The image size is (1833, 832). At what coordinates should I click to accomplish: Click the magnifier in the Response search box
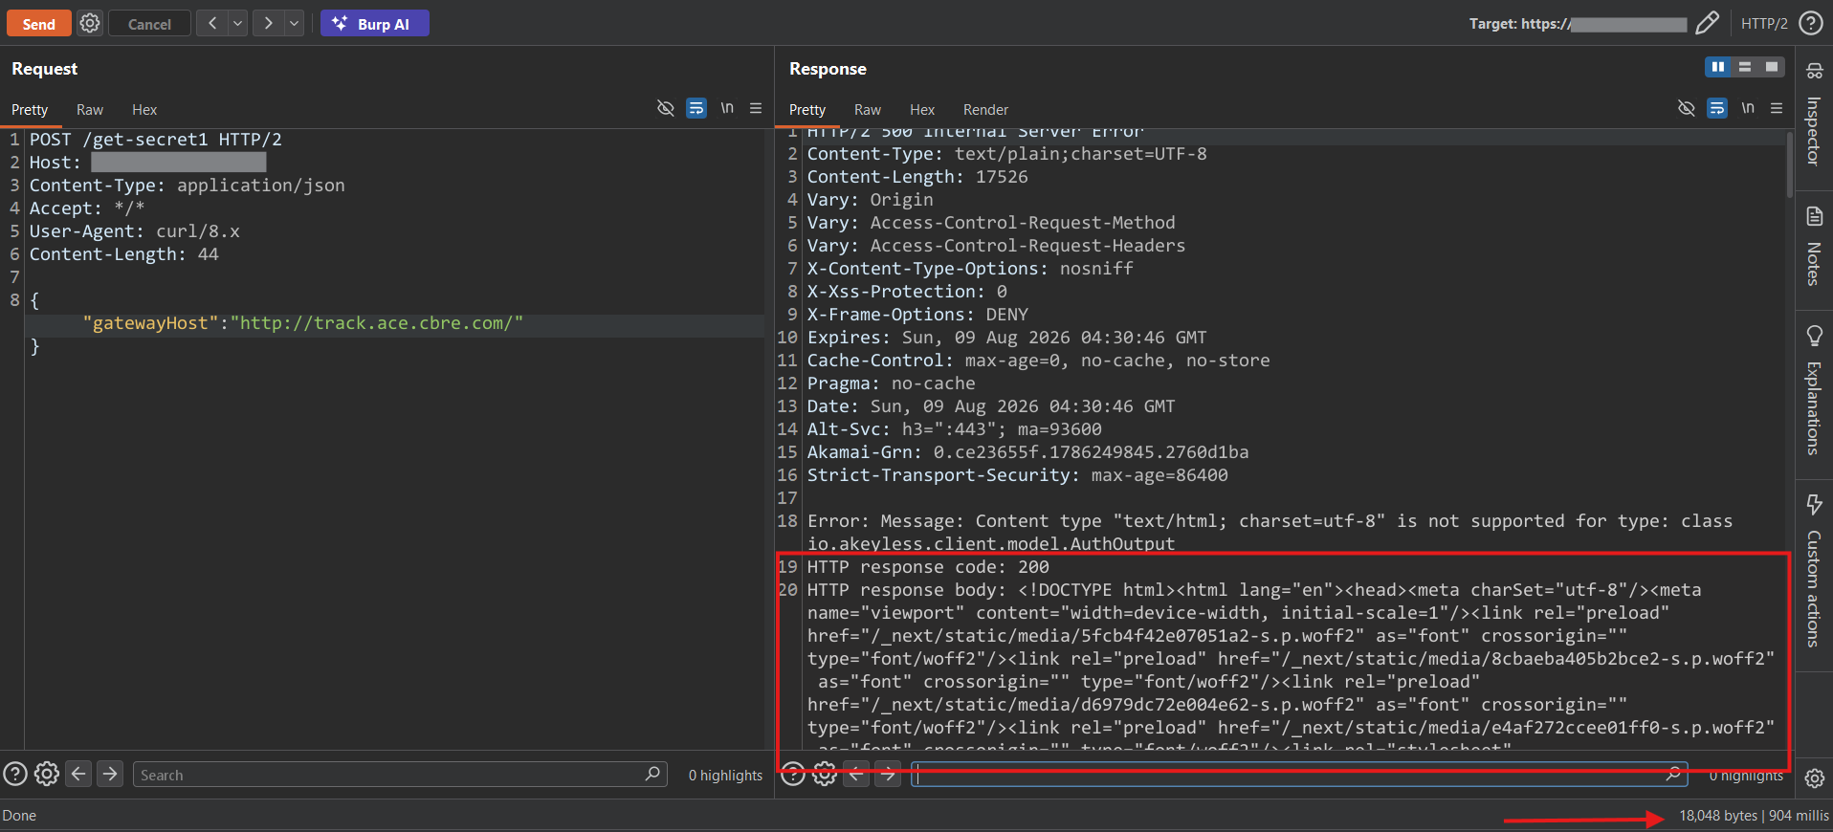point(1673,774)
